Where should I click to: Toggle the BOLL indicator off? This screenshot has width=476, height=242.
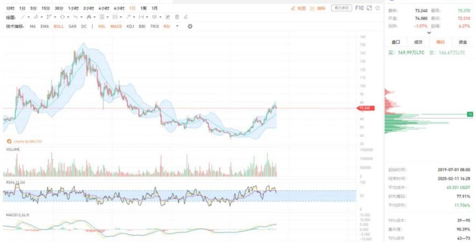pos(59,26)
